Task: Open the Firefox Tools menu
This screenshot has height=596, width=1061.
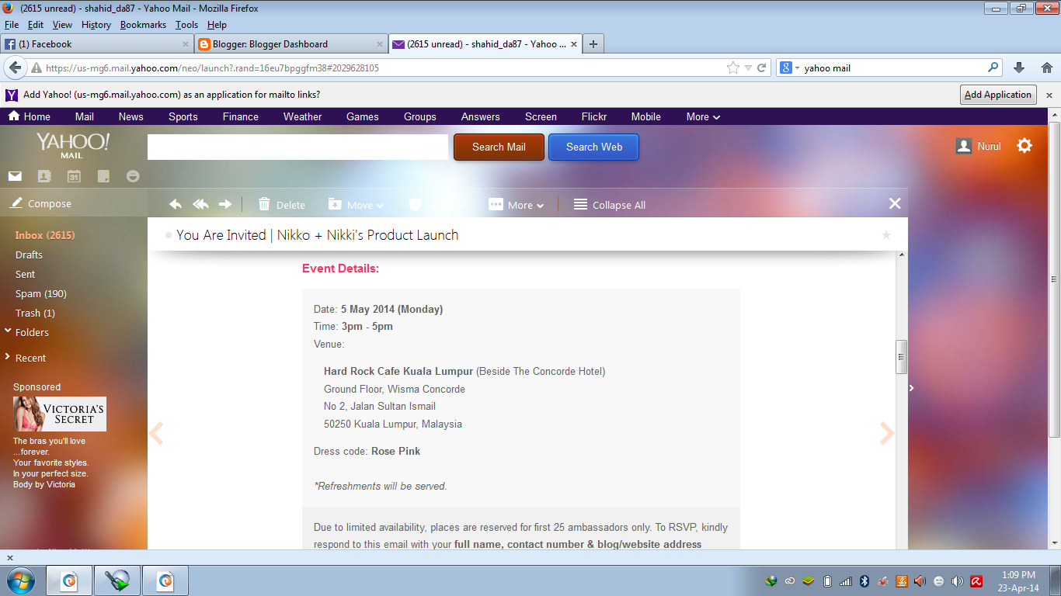Action: tap(186, 25)
